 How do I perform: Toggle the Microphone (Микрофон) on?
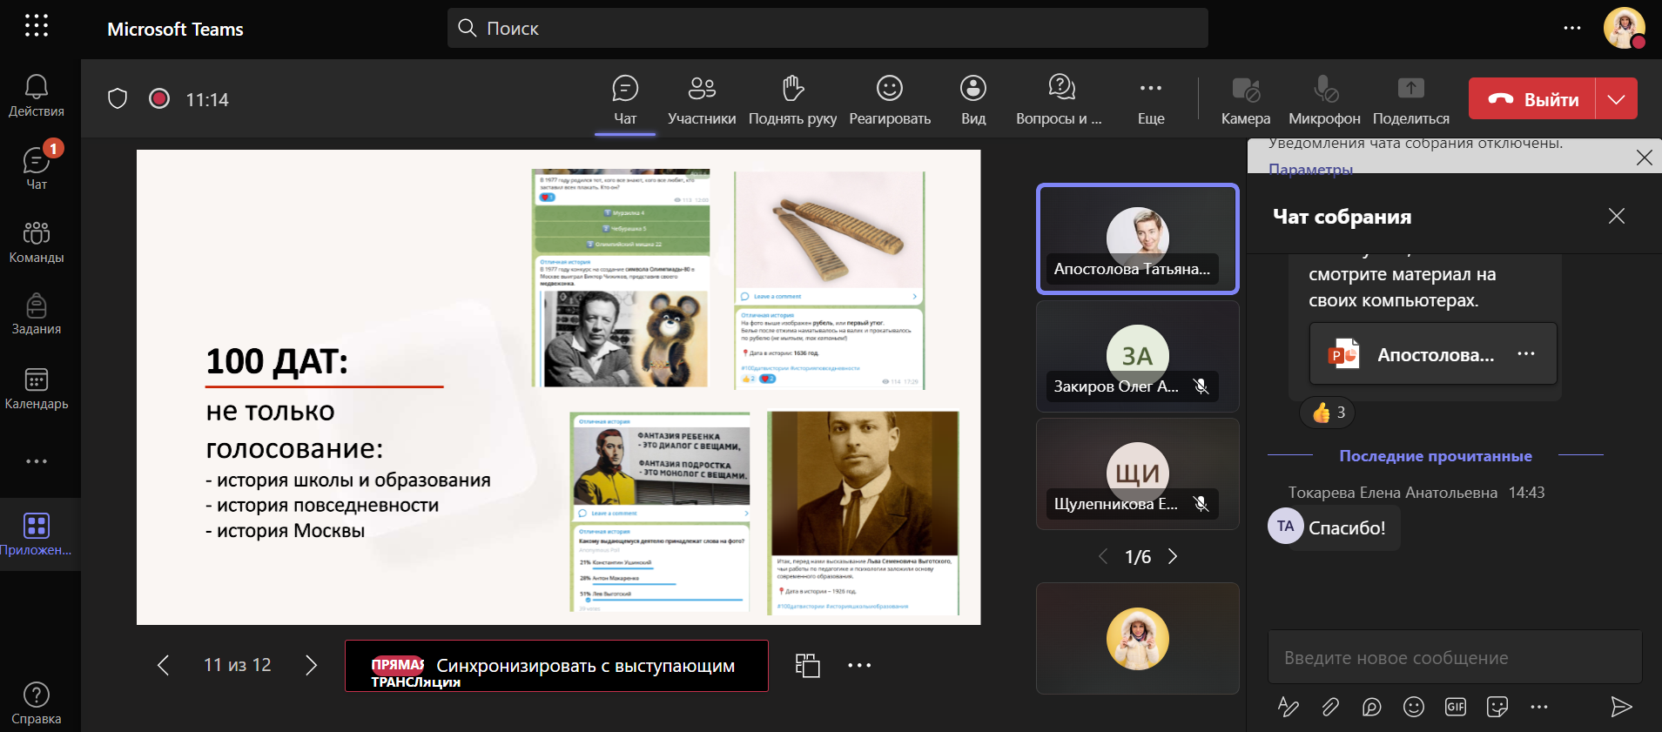pyautogui.click(x=1324, y=99)
